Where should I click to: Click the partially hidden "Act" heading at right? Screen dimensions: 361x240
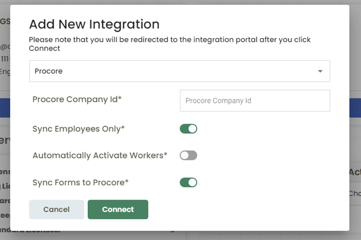[x=355, y=172]
